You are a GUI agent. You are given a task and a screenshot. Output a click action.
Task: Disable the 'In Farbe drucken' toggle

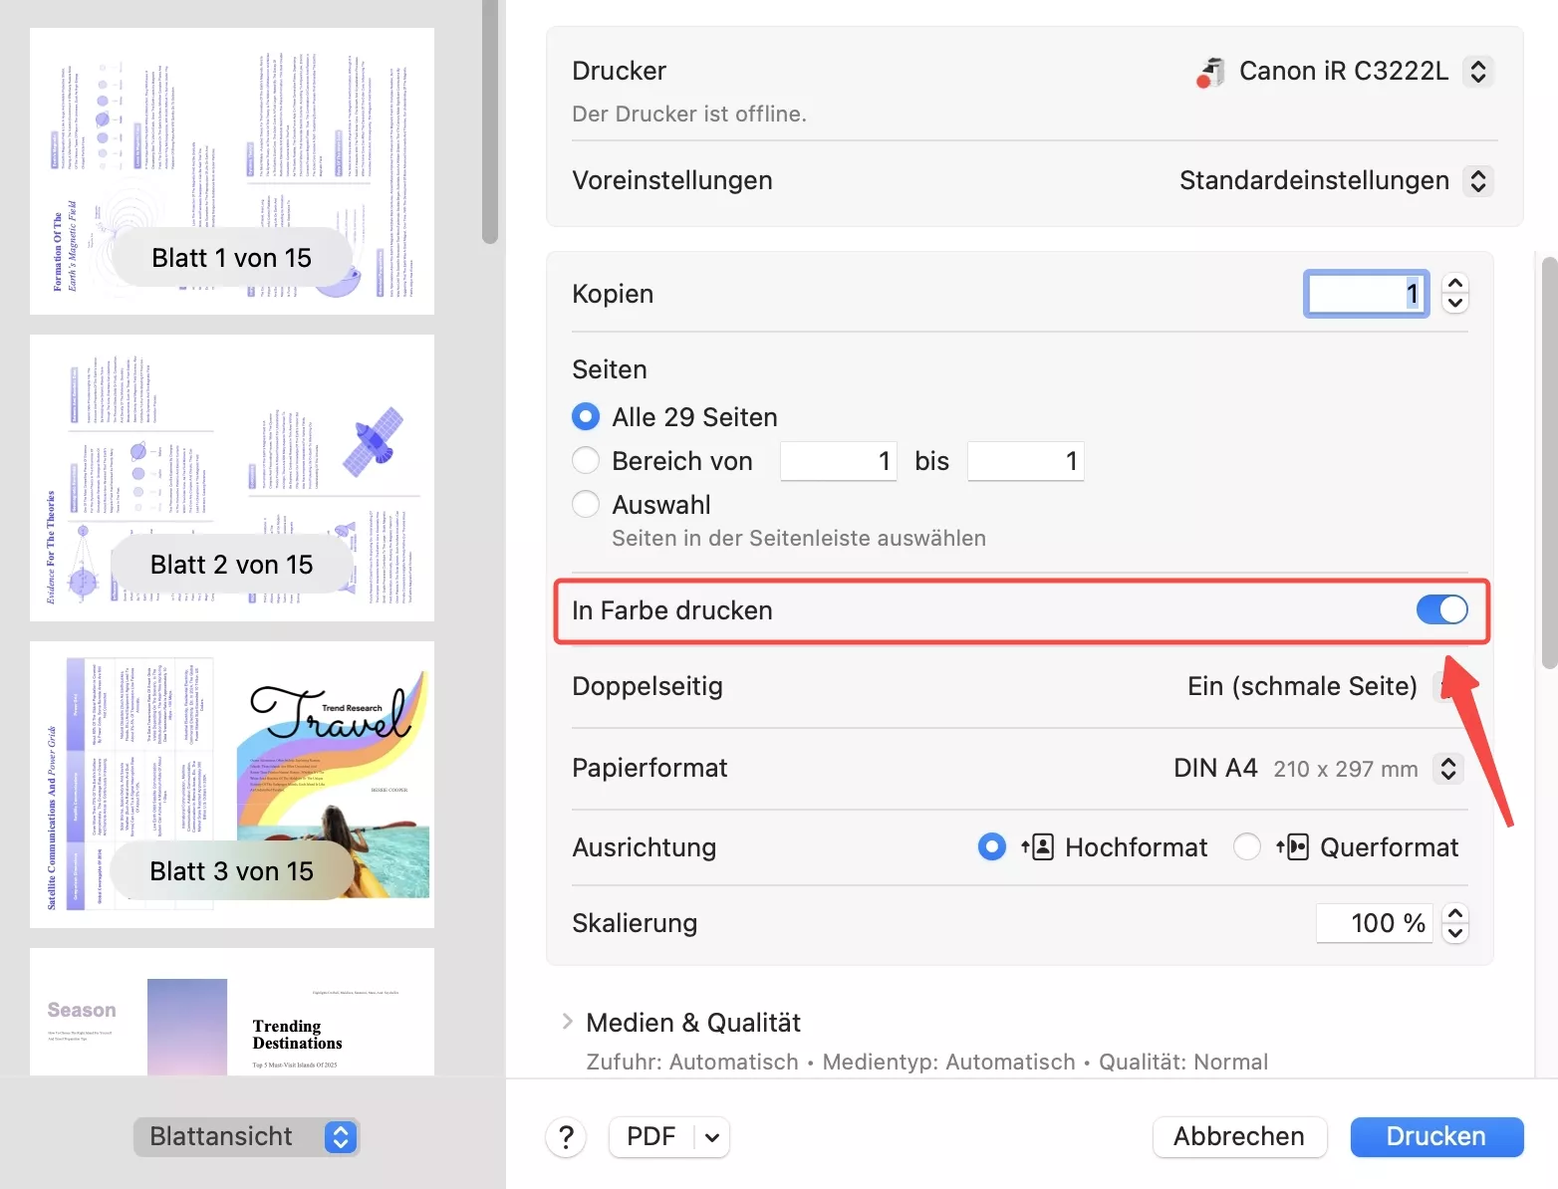coord(1441,609)
